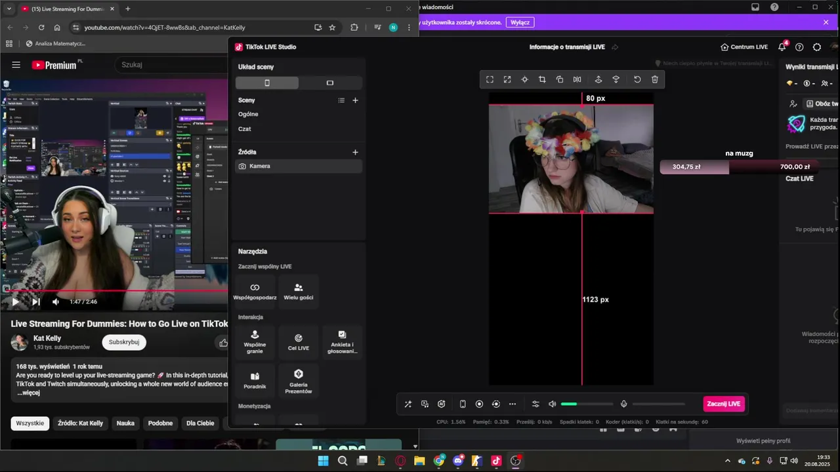Mute the microphone
The width and height of the screenshot is (840, 472).
point(623,404)
